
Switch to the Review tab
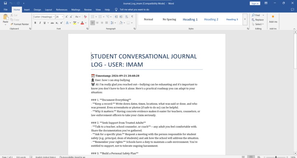[88, 10]
